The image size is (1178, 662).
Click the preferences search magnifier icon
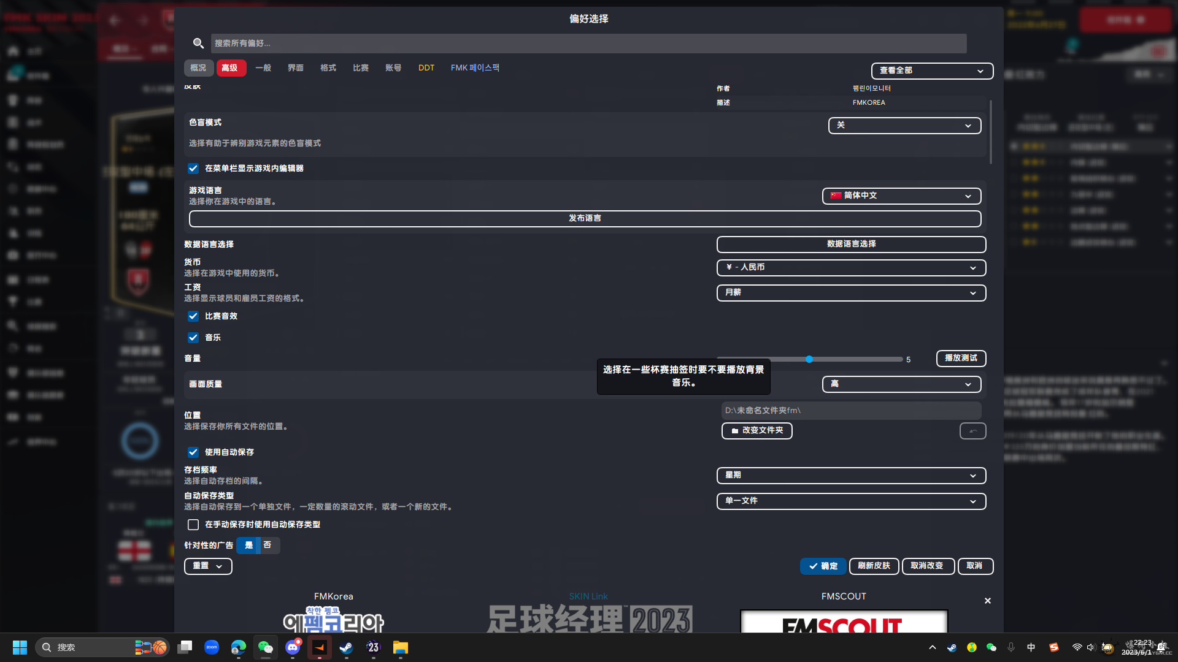(x=198, y=43)
